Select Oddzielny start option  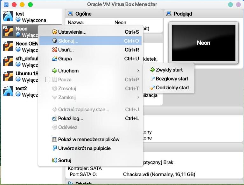[169, 87]
